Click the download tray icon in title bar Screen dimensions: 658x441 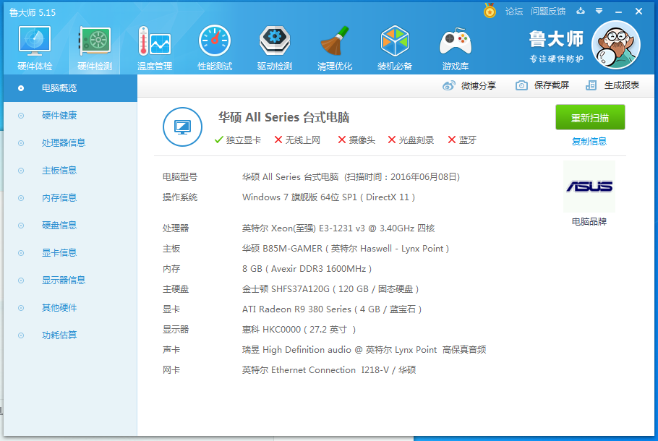coord(581,11)
